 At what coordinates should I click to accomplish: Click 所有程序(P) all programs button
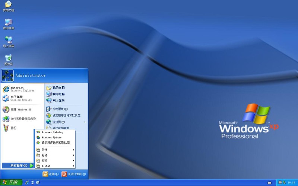pos(18,166)
